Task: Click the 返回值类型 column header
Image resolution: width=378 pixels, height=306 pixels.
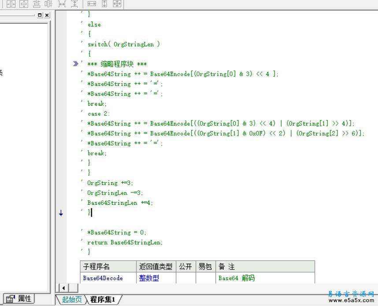Action: tap(156, 266)
